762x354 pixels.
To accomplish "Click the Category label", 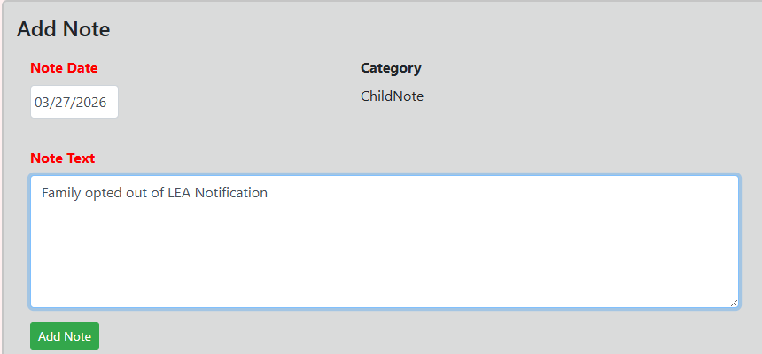I will pos(391,68).
